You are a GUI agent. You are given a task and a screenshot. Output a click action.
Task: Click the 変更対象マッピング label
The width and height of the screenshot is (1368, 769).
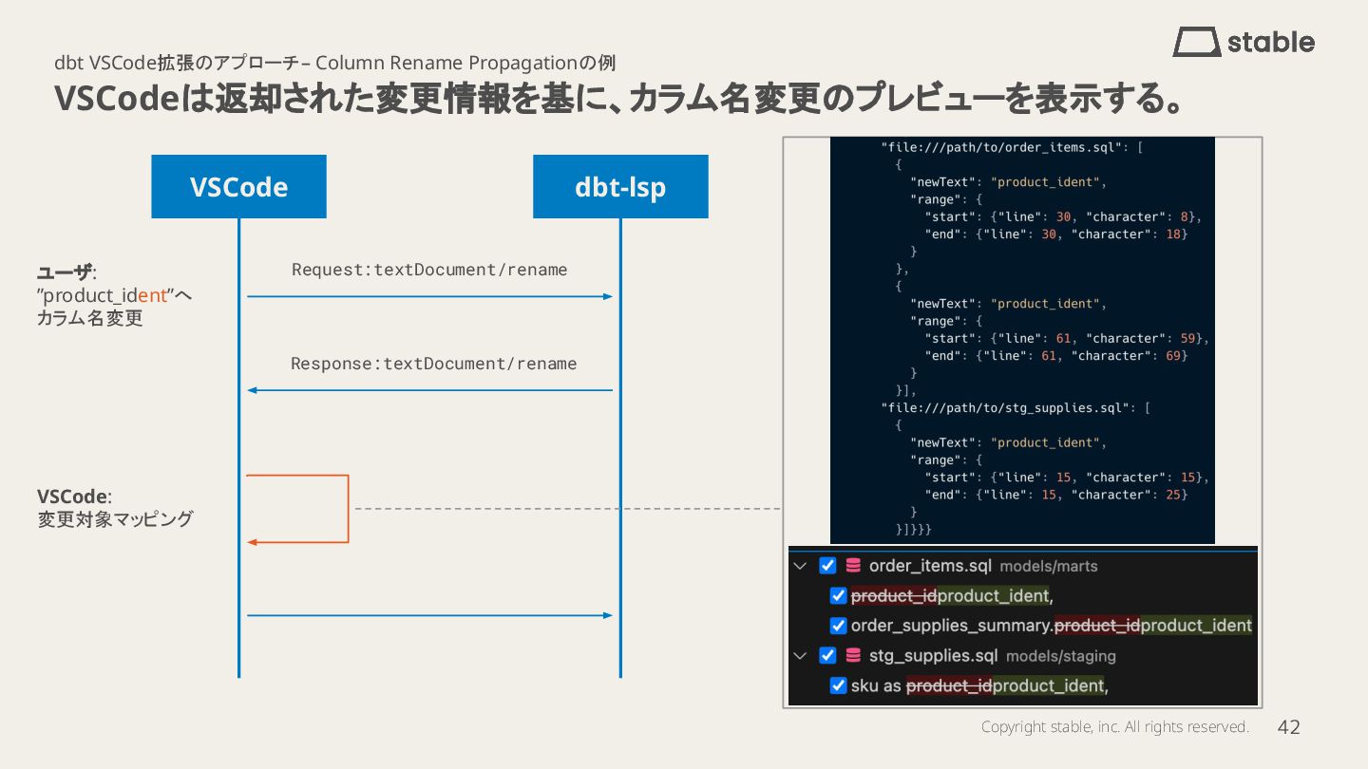[x=115, y=519]
